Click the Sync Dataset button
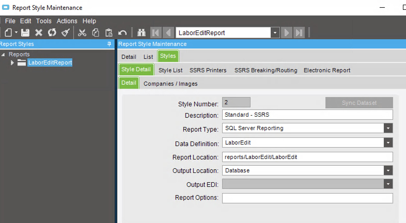This screenshot has height=223, width=406. tap(359, 103)
